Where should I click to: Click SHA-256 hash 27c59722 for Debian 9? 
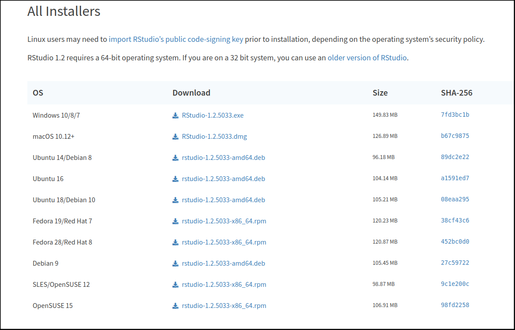tap(455, 263)
